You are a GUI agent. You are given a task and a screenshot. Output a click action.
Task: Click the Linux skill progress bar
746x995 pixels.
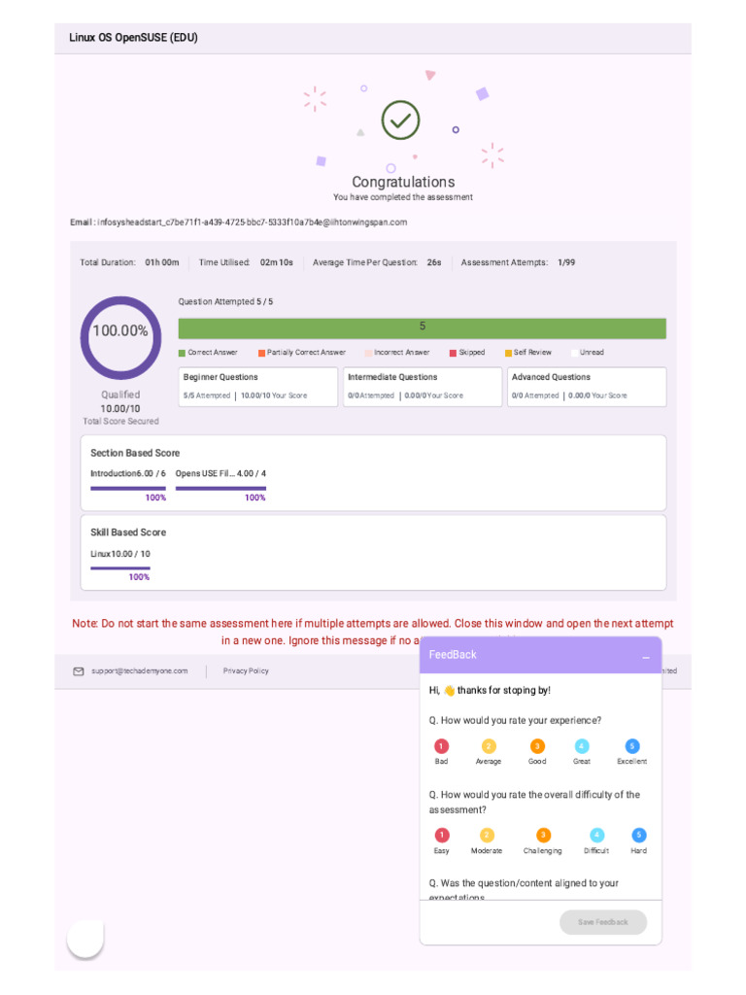120,567
